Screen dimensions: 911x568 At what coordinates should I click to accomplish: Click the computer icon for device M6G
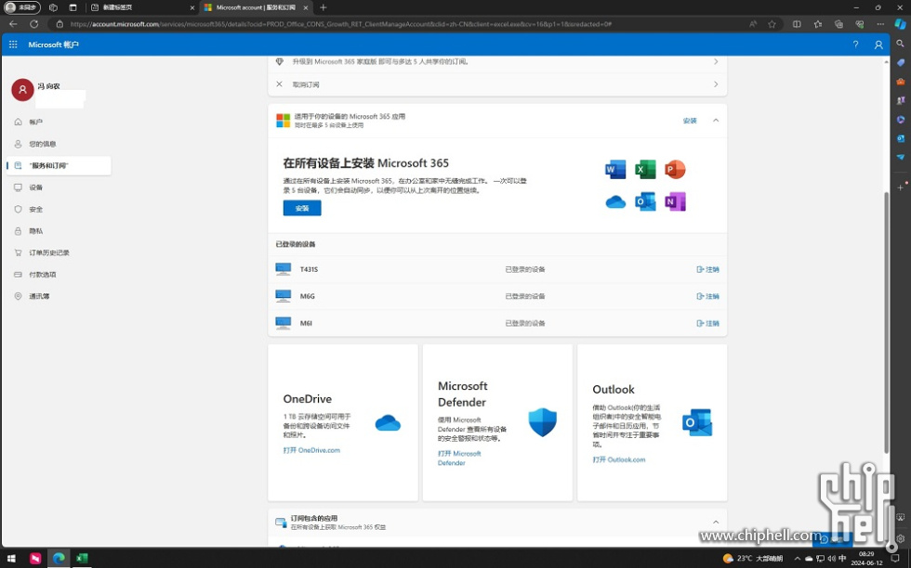pos(283,296)
